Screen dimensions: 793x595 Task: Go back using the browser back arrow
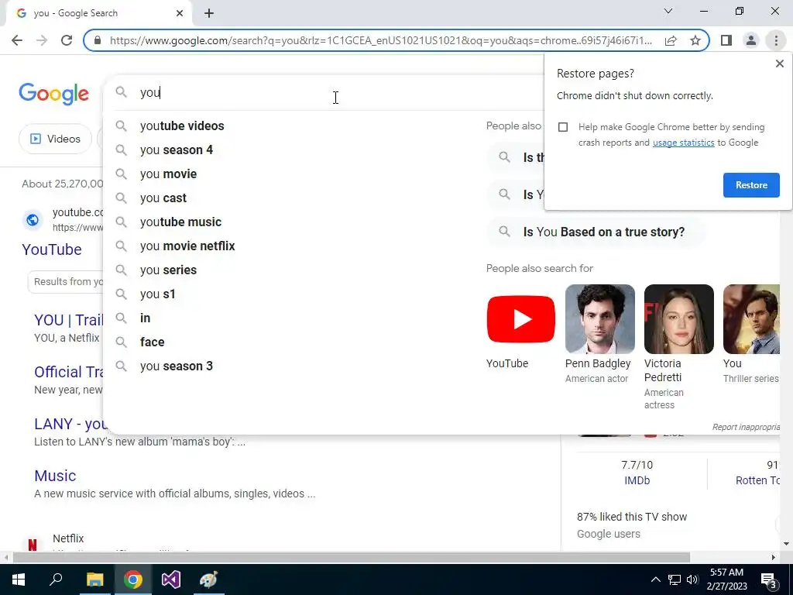click(x=17, y=40)
